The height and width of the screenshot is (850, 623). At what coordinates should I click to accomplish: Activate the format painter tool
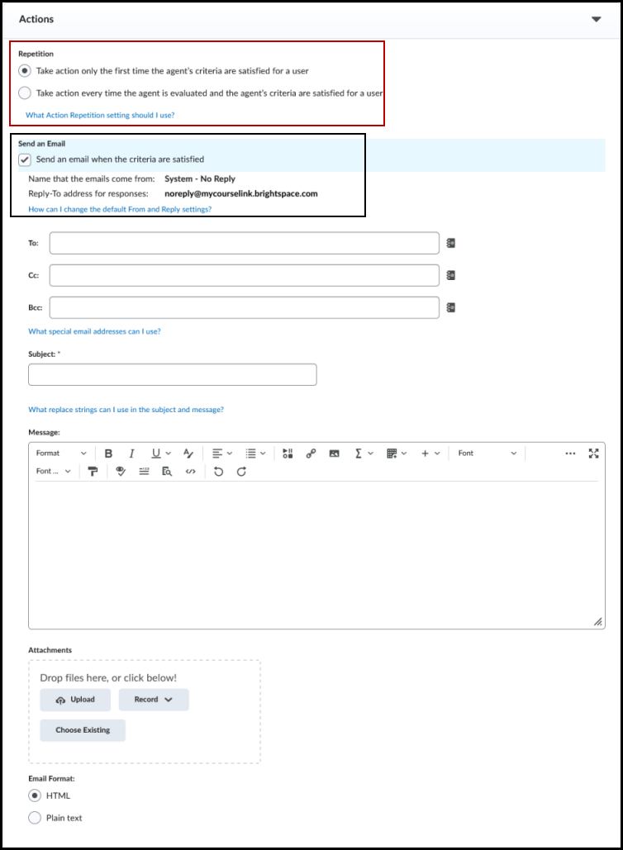coord(93,472)
